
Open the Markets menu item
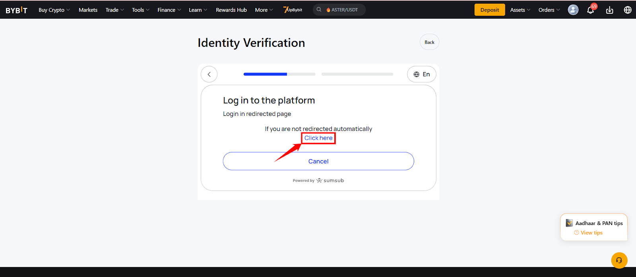tap(88, 10)
